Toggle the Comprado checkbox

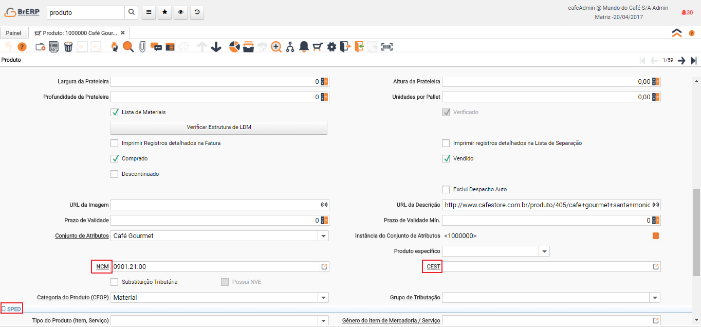(x=115, y=158)
